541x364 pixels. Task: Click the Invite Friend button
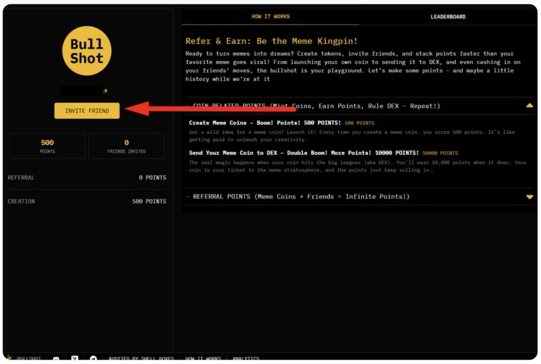coord(87,111)
